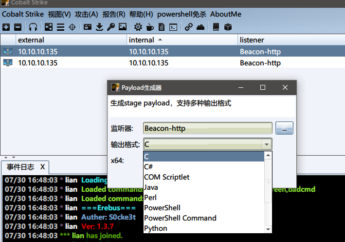Screen dimensions: 345x242
Task: Open the Credentials card icon
Action: 88,27
